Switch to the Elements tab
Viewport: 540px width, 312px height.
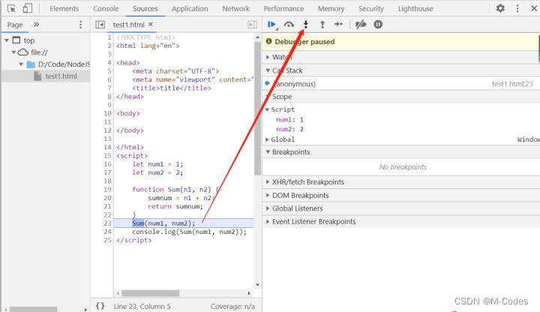click(x=64, y=8)
